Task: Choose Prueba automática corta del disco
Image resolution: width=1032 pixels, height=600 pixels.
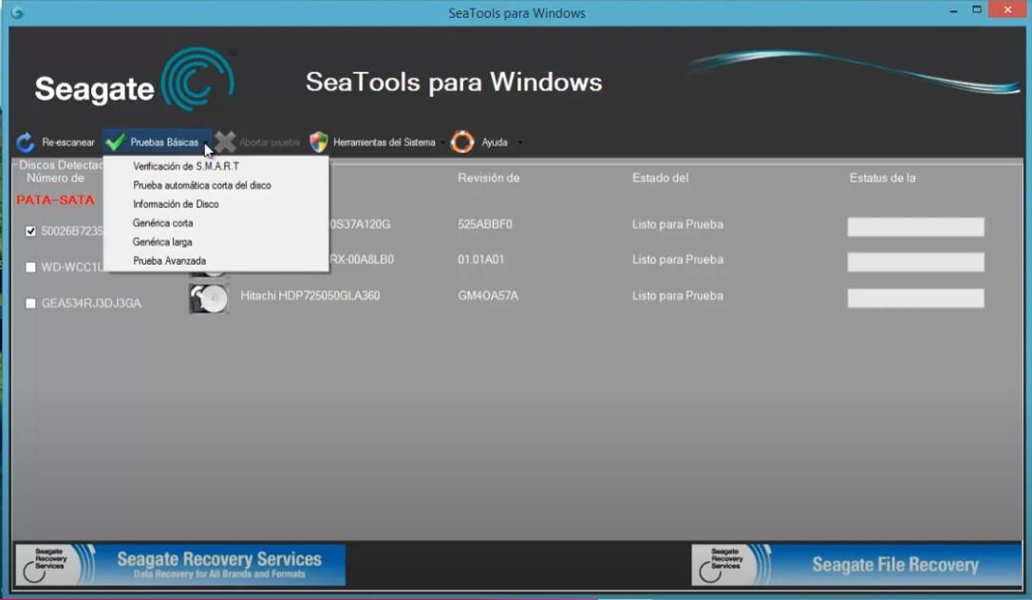Action: point(201,185)
